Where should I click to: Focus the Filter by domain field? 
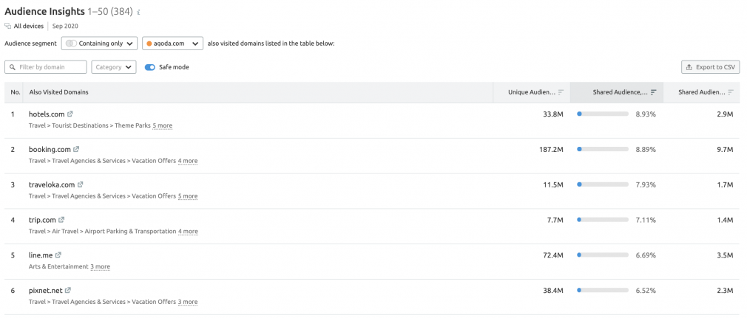pyautogui.click(x=46, y=67)
